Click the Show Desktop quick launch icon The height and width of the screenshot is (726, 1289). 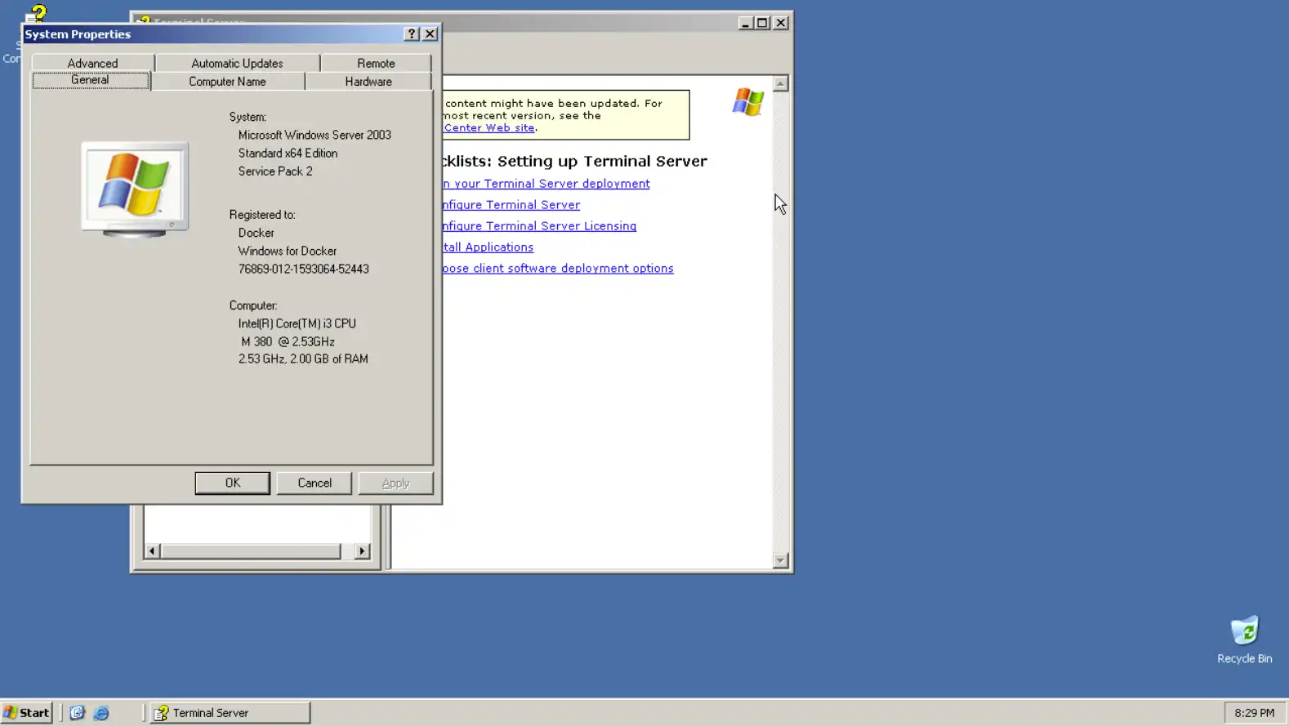(77, 713)
